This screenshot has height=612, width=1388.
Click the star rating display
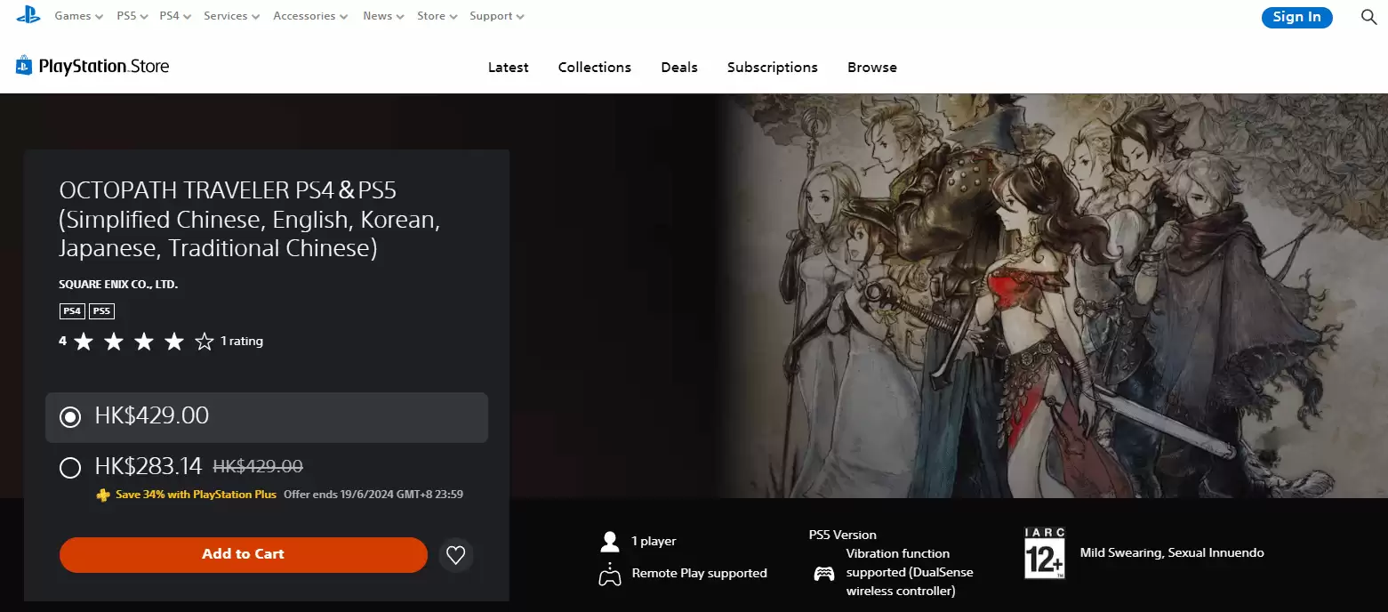142,342
